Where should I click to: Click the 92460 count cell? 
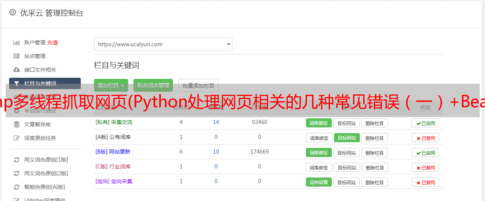260,122
